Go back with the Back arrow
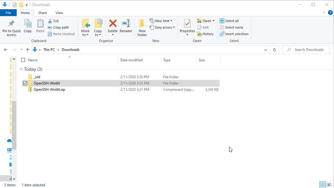The image size is (334, 188). pyautogui.click(x=6, y=50)
